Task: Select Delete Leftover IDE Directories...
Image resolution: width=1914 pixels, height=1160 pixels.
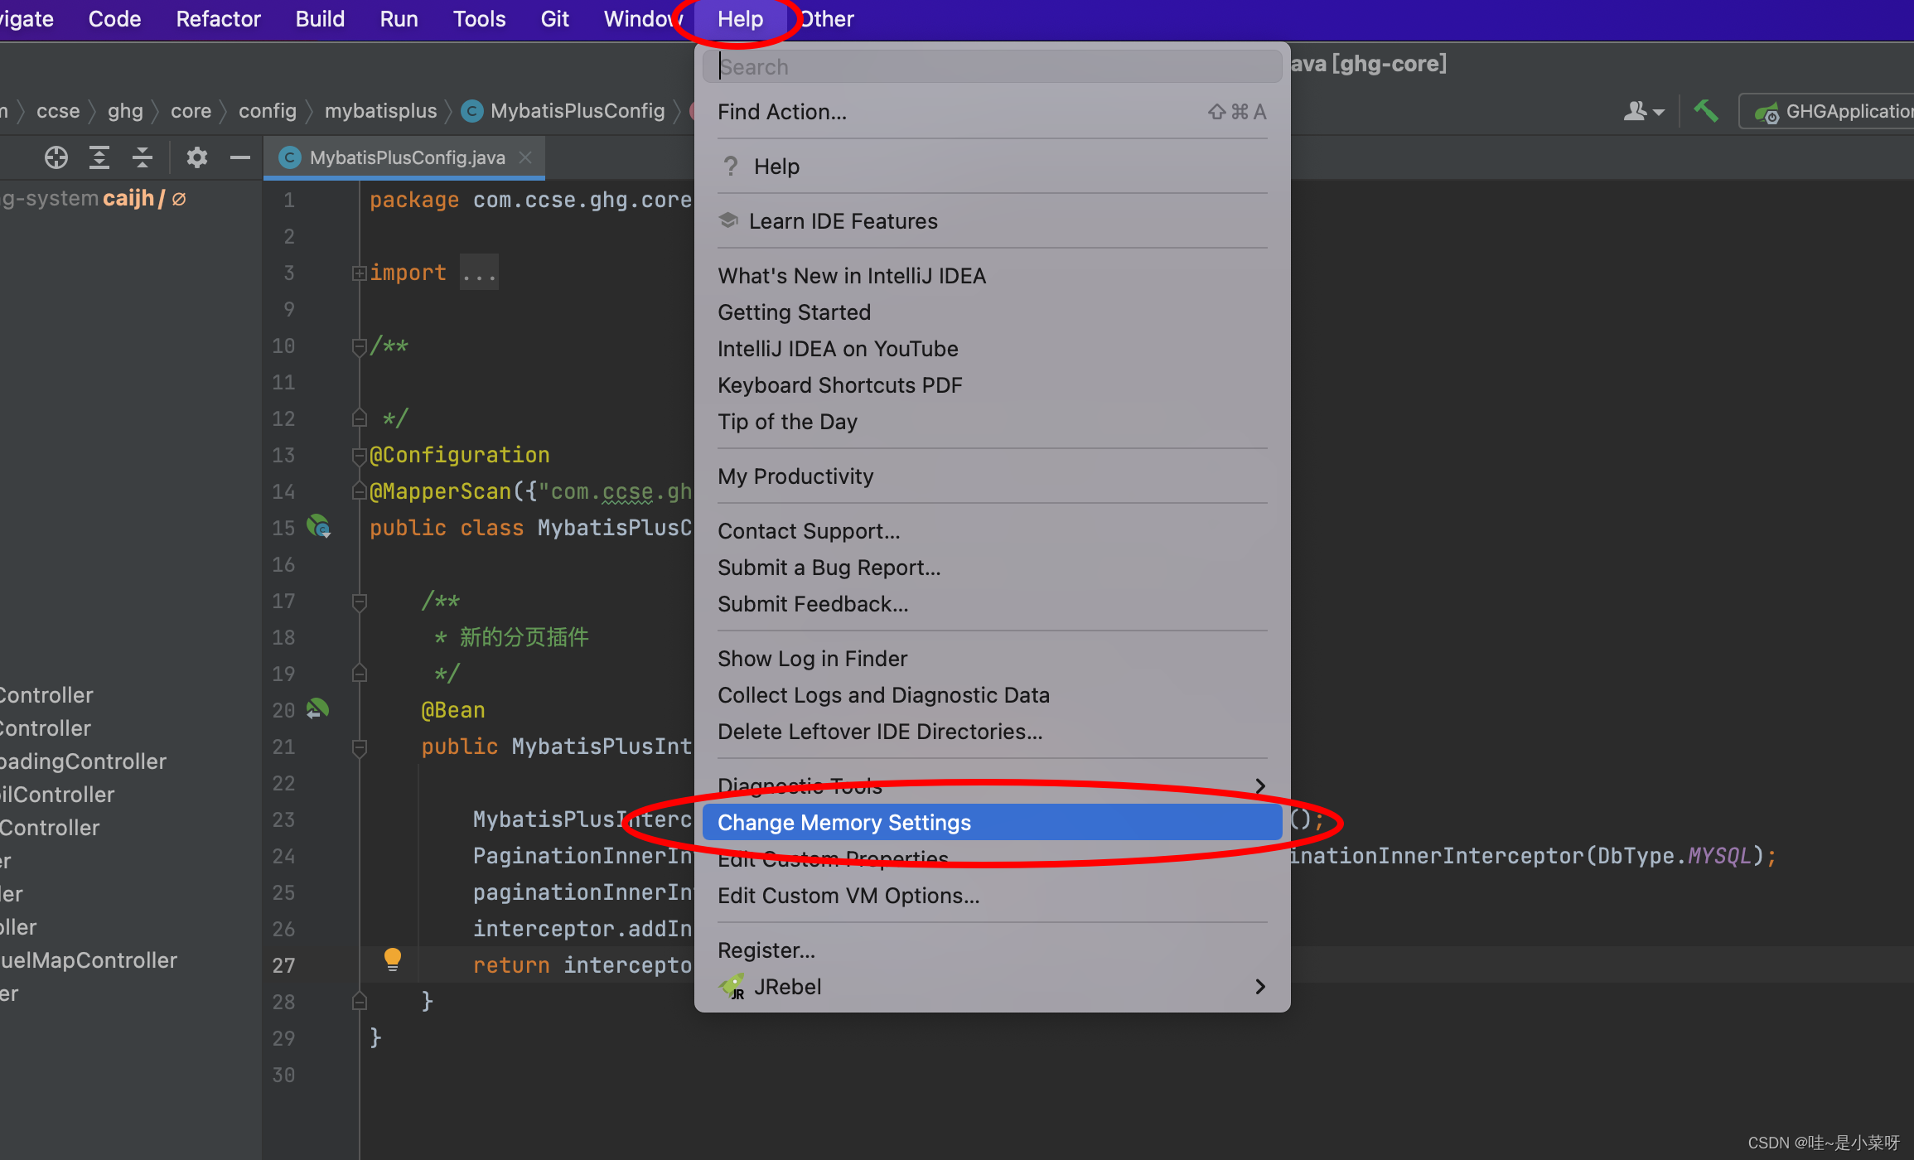Action: pos(992,731)
